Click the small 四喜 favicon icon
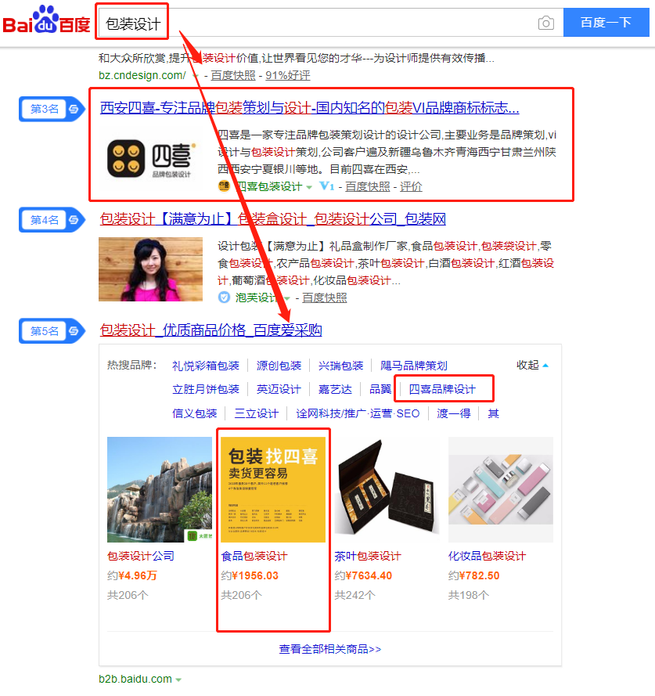The width and height of the screenshot is (655, 696). (224, 186)
